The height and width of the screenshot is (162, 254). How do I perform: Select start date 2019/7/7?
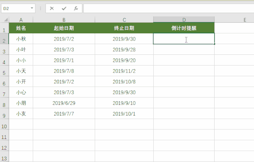click(64, 114)
